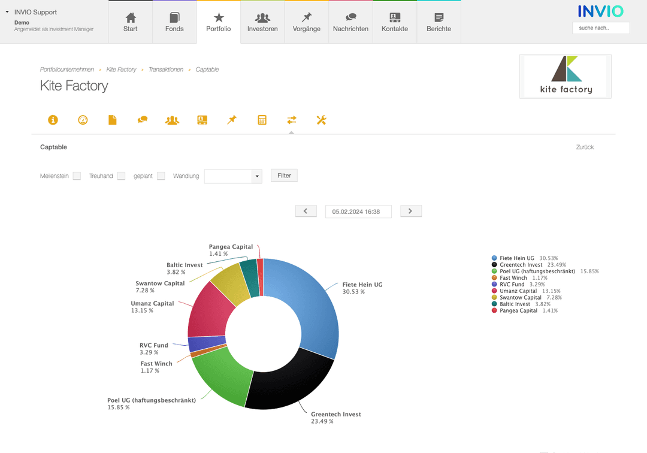The image size is (647, 453).
Task: Select the orange transactions arrows icon
Action: (292, 120)
